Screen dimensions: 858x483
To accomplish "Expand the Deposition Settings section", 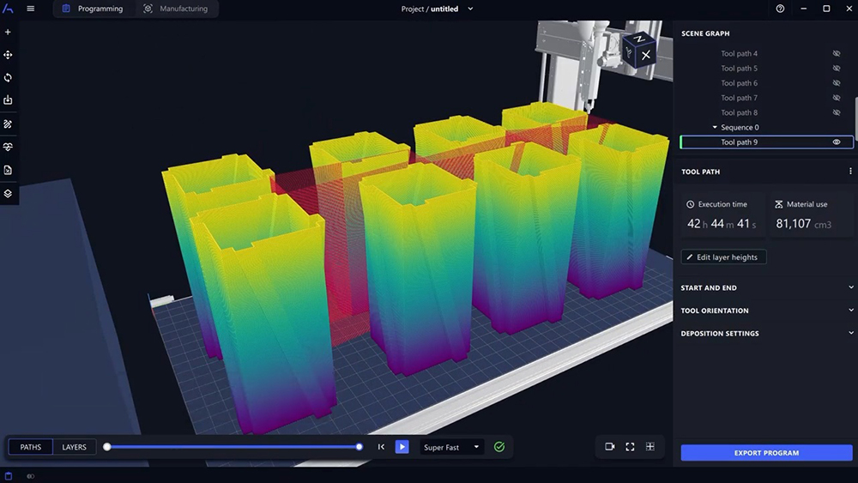I will [x=851, y=333].
